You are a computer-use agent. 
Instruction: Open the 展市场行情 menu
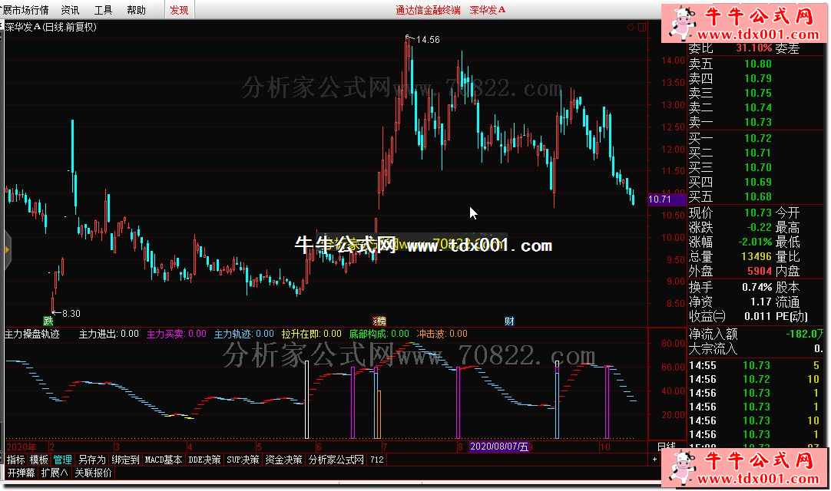(25, 10)
